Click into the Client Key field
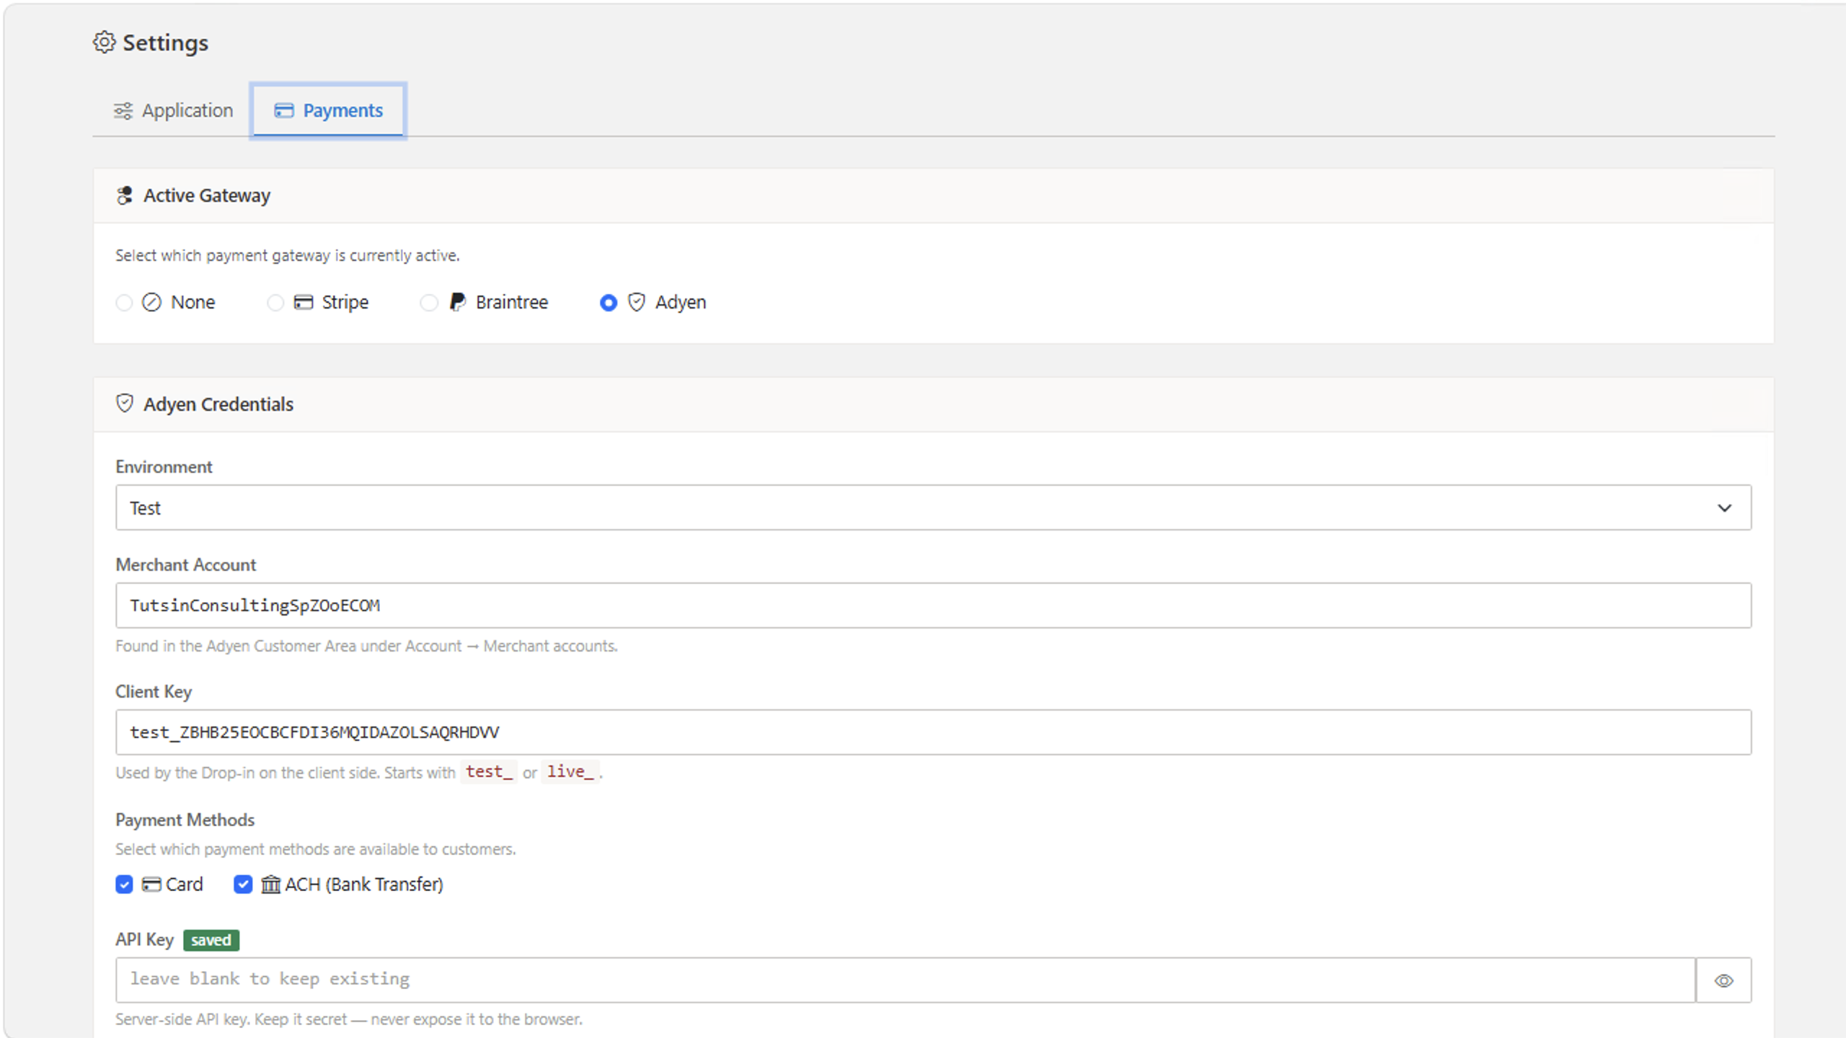 (x=933, y=732)
